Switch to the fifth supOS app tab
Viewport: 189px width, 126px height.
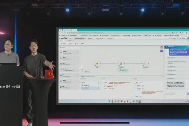click(110, 38)
